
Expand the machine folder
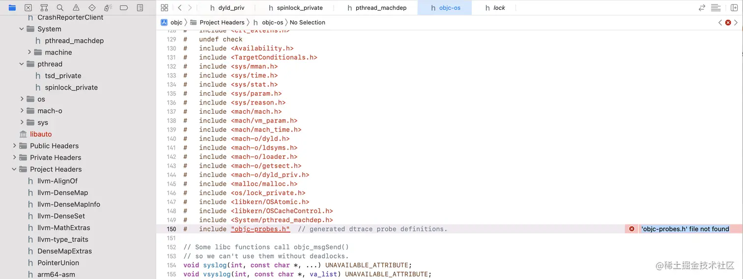[x=29, y=52]
